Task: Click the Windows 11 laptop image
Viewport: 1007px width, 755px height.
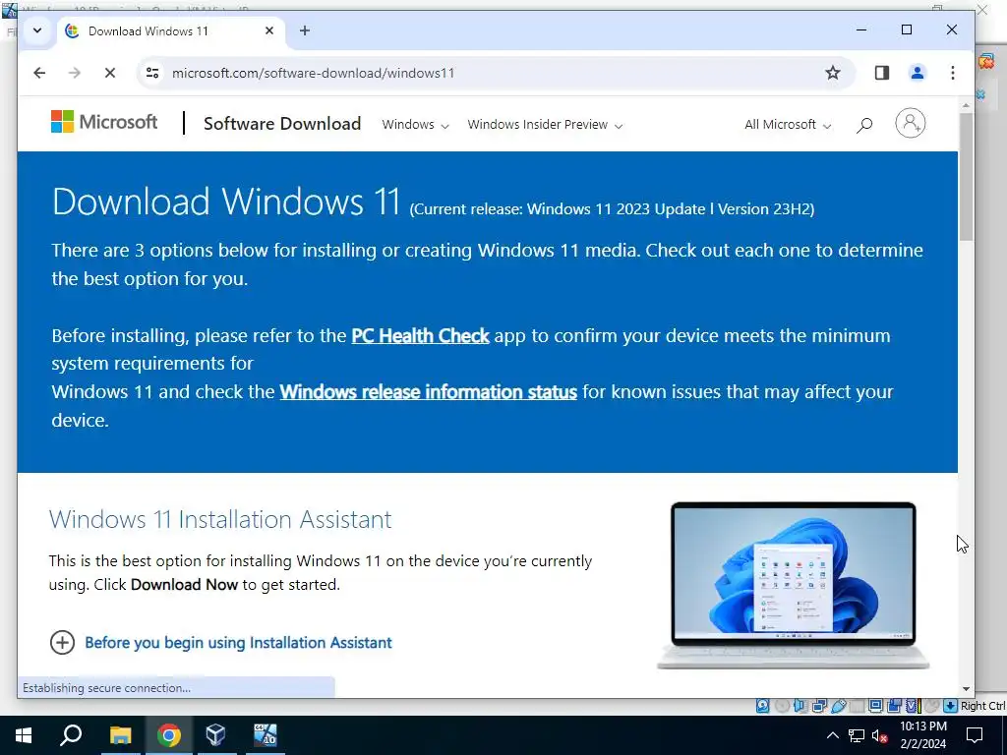Action: [794, 585]
